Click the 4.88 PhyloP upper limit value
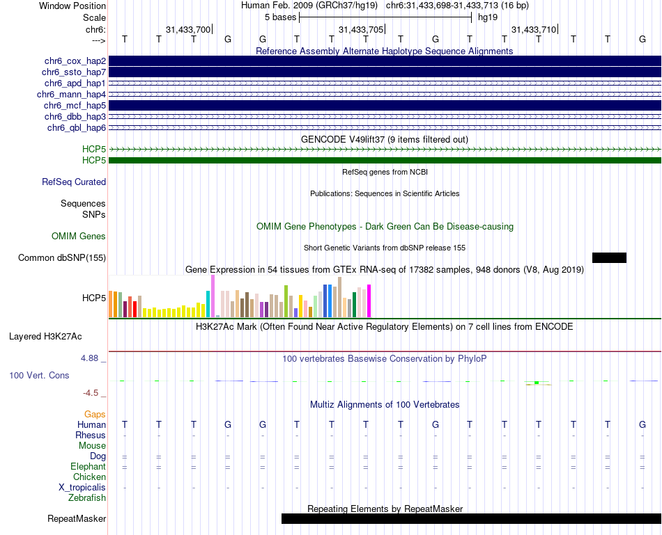662x535 pixels. tap(89, 358)
